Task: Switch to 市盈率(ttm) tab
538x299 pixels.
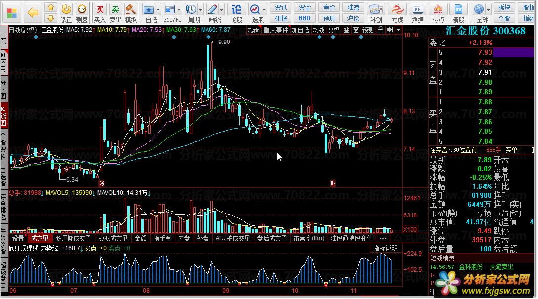Action: pos(309,238)
